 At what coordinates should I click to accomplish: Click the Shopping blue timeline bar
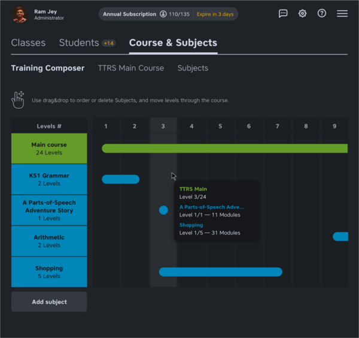click(x=220, y=272)
